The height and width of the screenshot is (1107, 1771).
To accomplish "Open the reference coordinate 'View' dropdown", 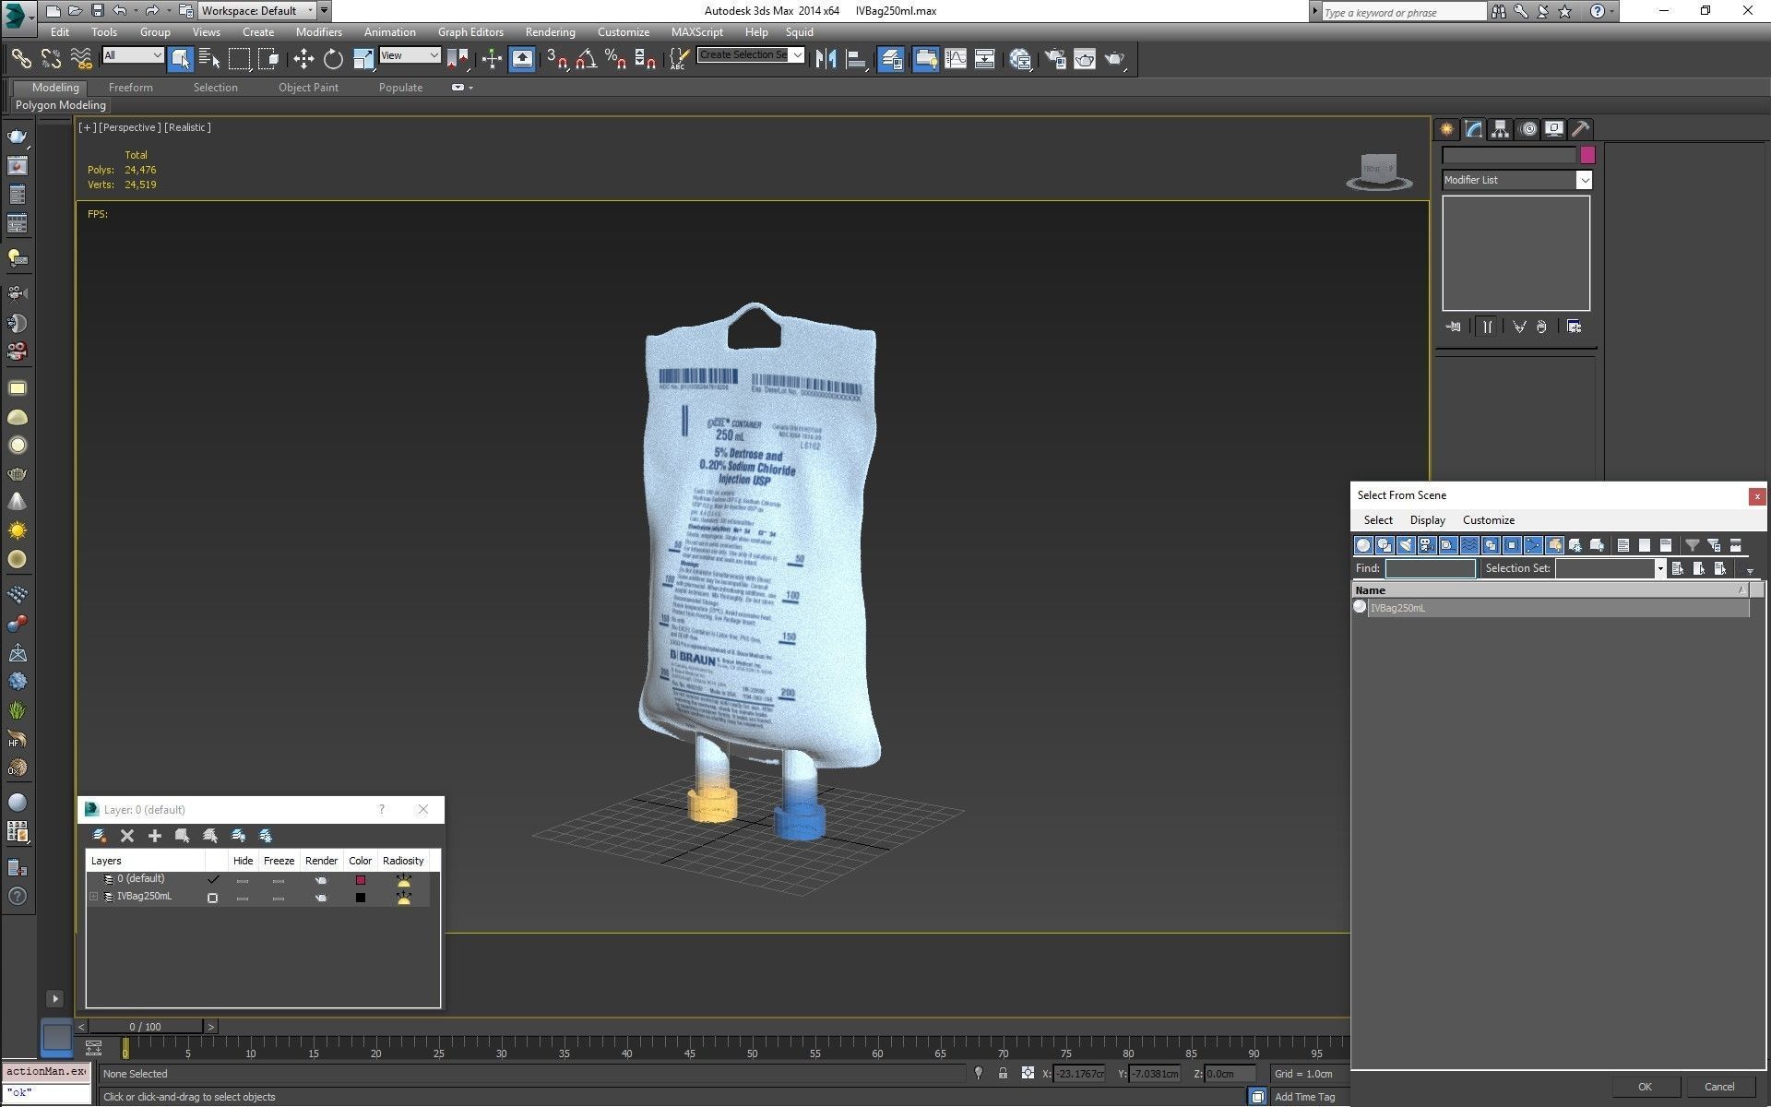I will click(x=410, y=55).
